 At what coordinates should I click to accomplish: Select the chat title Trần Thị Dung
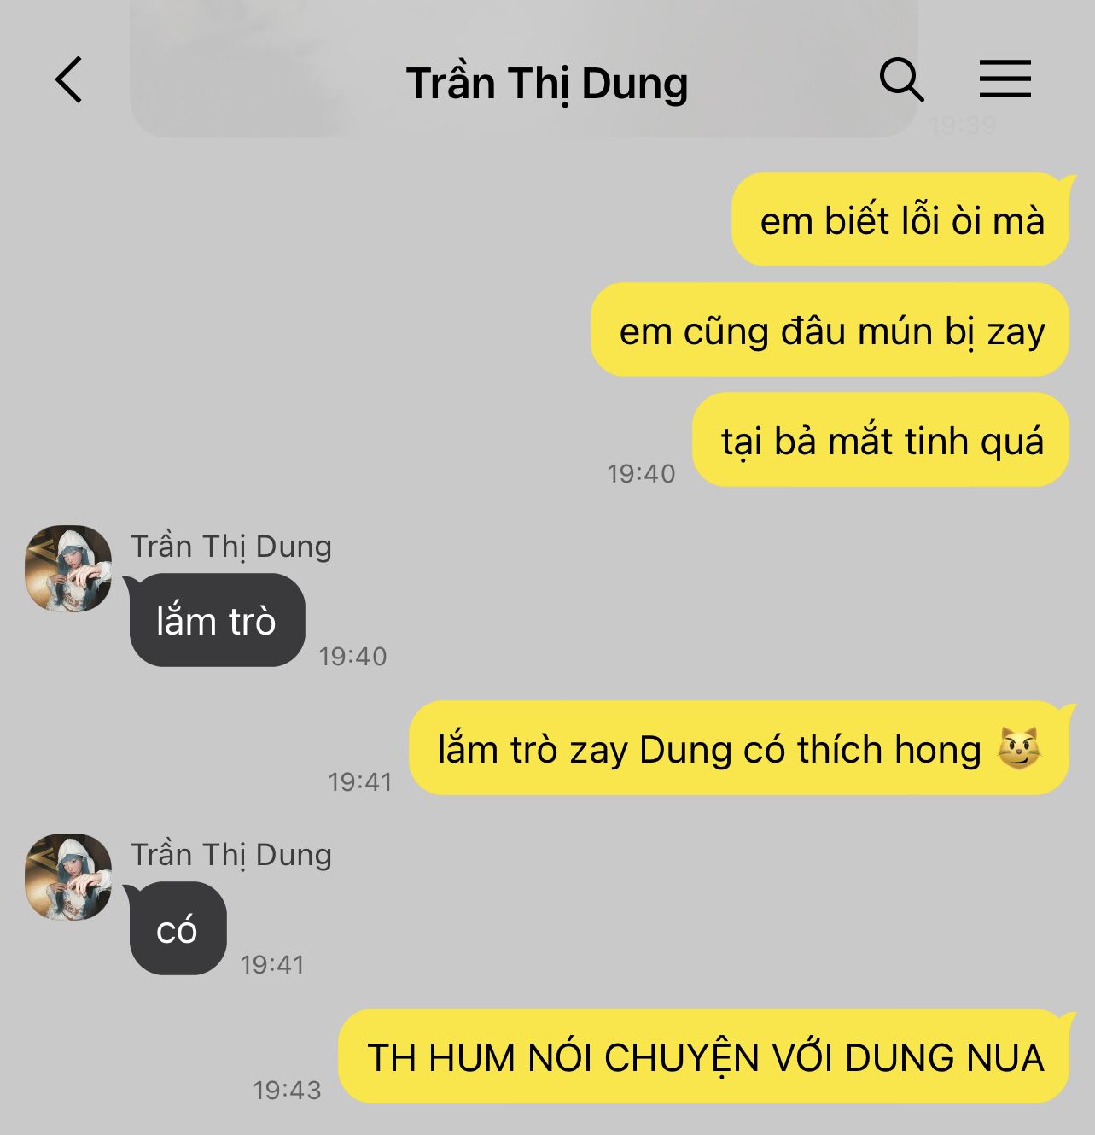point(547,84)
